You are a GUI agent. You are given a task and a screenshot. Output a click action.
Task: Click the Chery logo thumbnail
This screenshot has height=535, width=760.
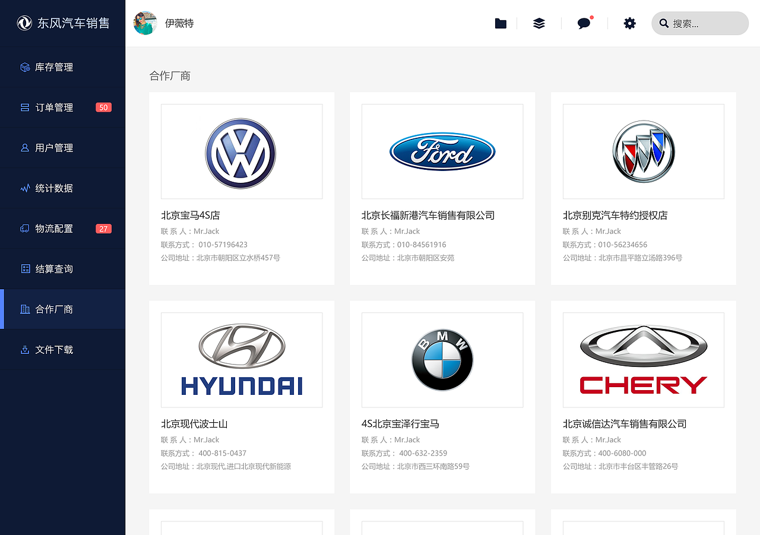click(x=644, y=360)
